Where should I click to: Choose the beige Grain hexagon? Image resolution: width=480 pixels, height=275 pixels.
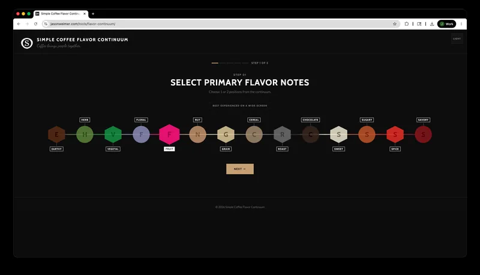226,134
